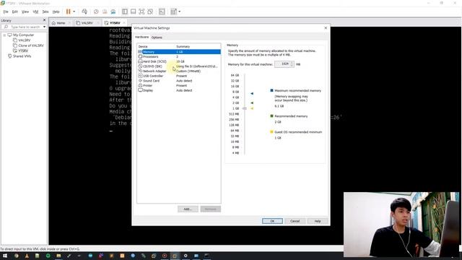
Task: Click the Send Ctrl+Alt+Del toolbar icon
Action: pyautogui.click(x=84, y=12)
